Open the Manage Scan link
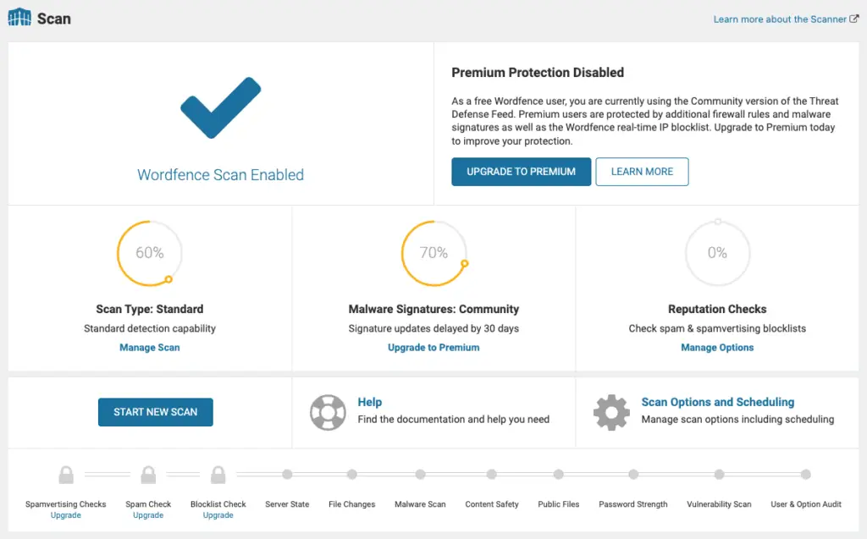867x539 pixels. pos(150,347)
